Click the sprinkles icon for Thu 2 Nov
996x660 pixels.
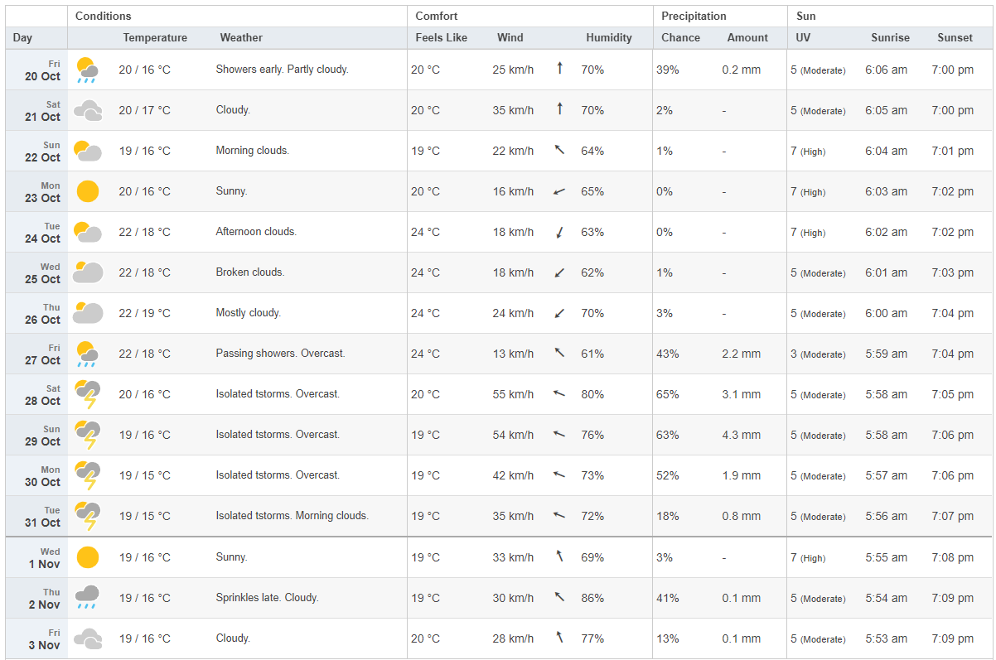point(87,597)
